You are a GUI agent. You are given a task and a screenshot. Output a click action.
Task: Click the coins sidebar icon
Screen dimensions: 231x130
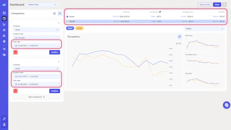4,55
